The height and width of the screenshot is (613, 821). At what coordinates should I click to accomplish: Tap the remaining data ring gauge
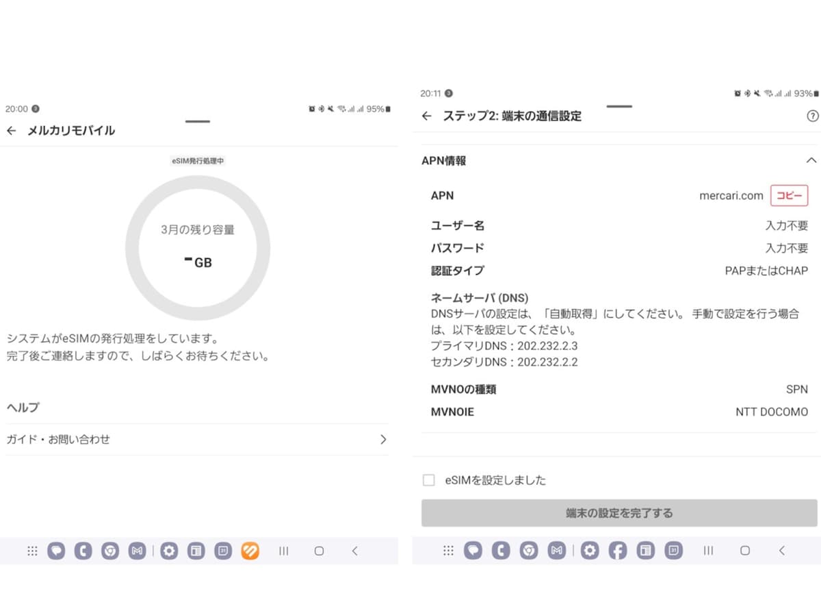(198, 248)
